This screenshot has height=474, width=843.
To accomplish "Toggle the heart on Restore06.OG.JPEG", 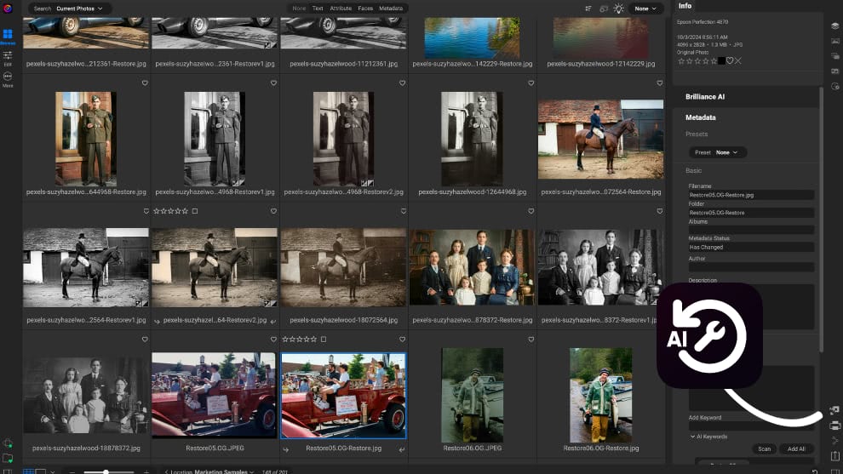I will point(531,339).
